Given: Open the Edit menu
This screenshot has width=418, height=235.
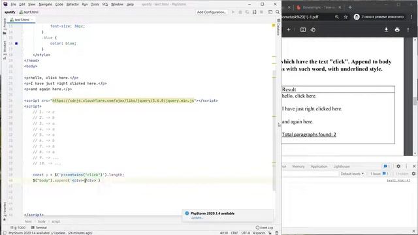Looking at the screenshot, I should pos(22,5).
